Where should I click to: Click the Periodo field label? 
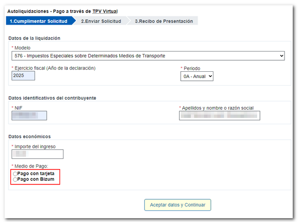[191, 68]
